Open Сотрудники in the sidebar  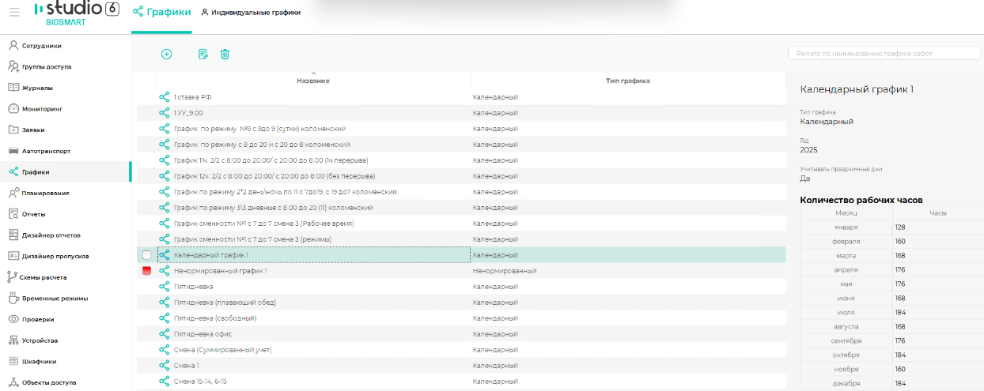(42, 46)
